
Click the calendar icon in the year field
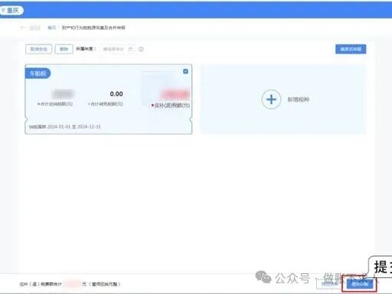(x=130, y=49)
